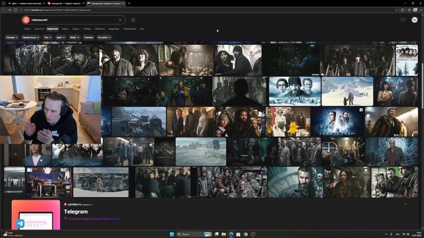Select the active Картинки tab
The height and width of the screenshot is (238, 424).
(53, 29)
